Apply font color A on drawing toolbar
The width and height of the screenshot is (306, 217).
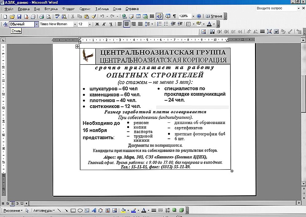pos(144,211)
